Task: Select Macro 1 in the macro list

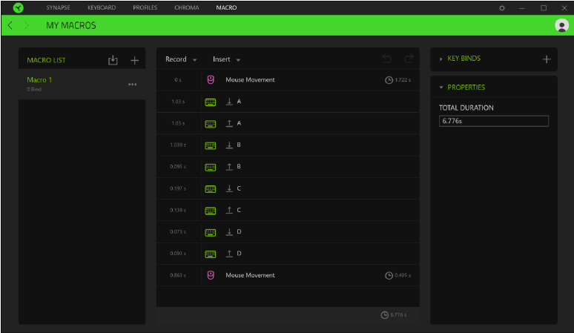Action: (x=82, y=84)
